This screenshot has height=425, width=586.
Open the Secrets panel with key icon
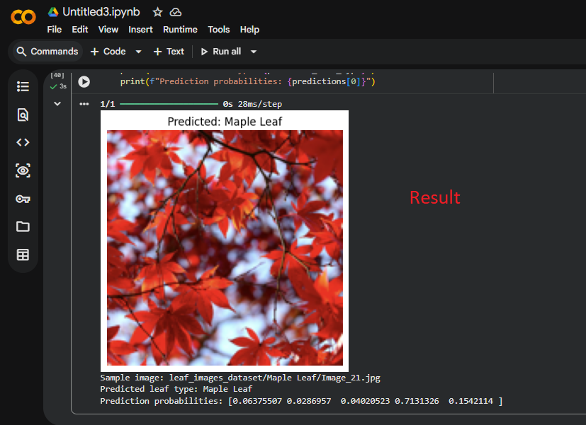point(23,199)
